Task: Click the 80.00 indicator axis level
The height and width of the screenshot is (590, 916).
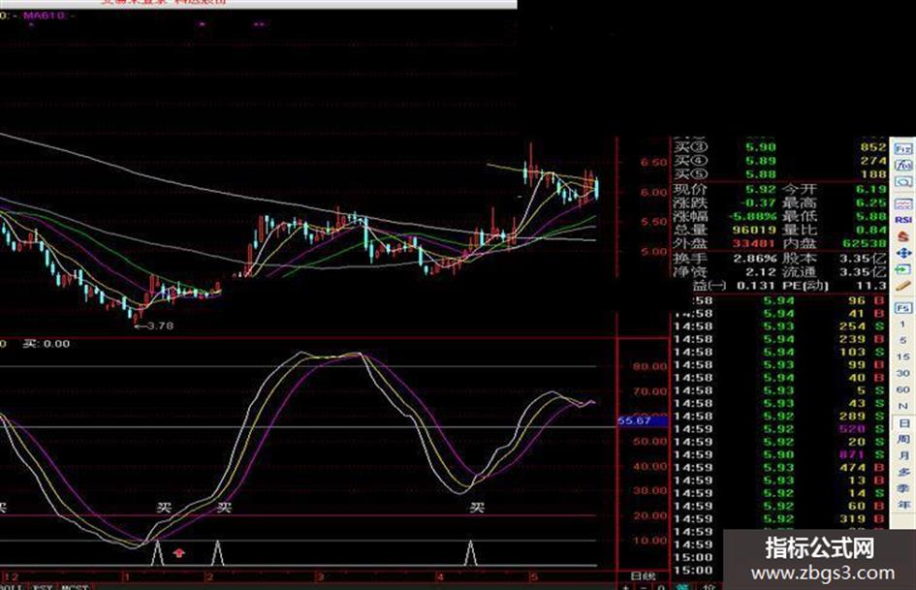Action: pos(649,366)
